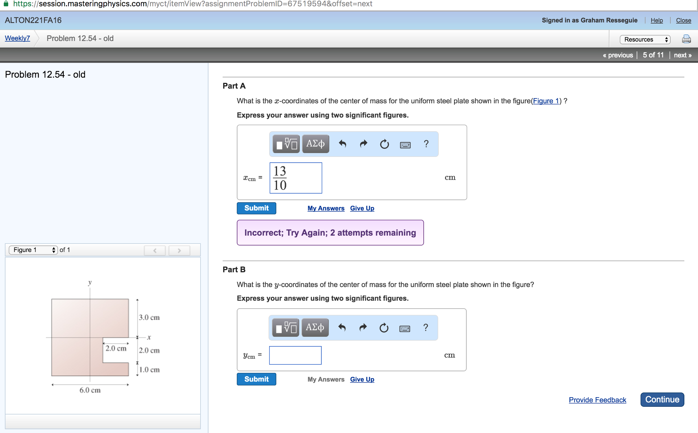Click the x-cm answer field with 13/10

coord(296,178)
